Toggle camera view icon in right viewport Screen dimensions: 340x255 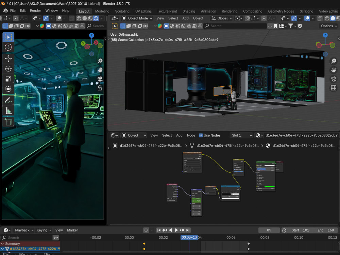(x=334, y=79)
